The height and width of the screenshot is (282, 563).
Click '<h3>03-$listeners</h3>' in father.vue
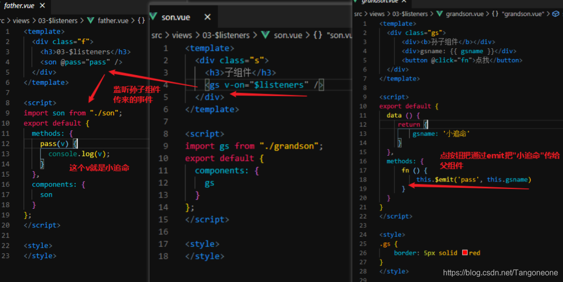pos(85,52)
